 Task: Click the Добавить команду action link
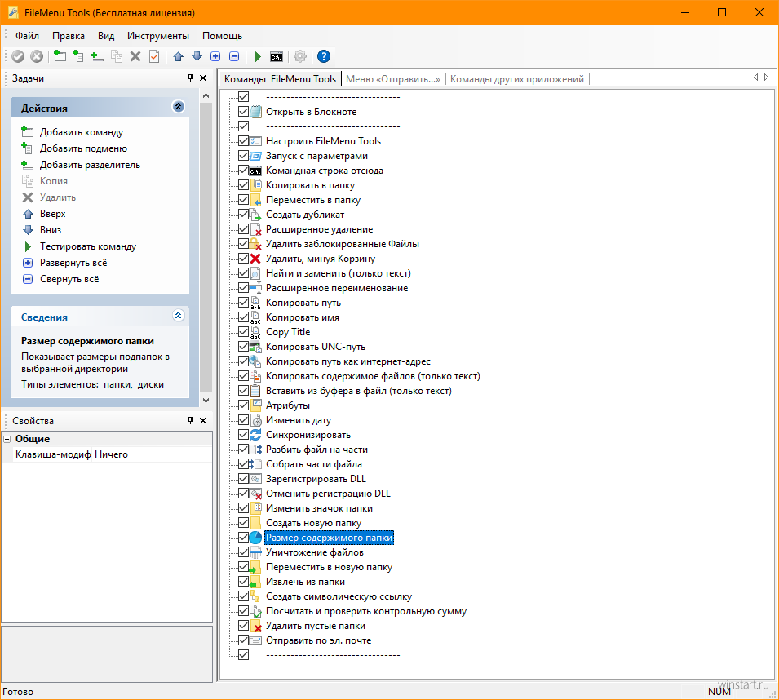point(82,132)
